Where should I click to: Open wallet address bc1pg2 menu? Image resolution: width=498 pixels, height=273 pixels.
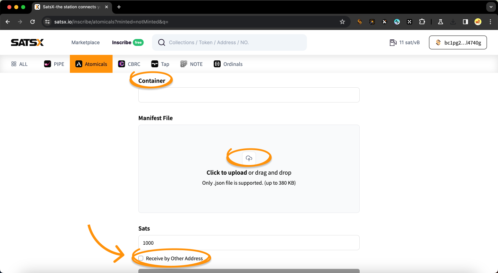coord(458,42)
